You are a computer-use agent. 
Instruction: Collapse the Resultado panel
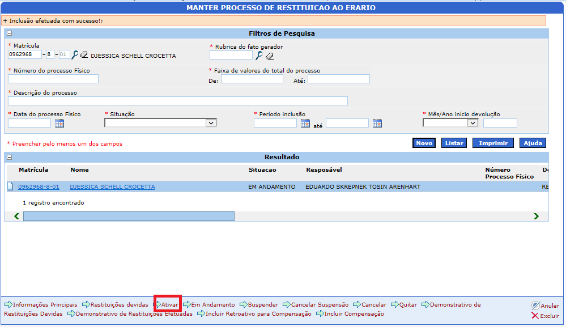pos(9,157)
